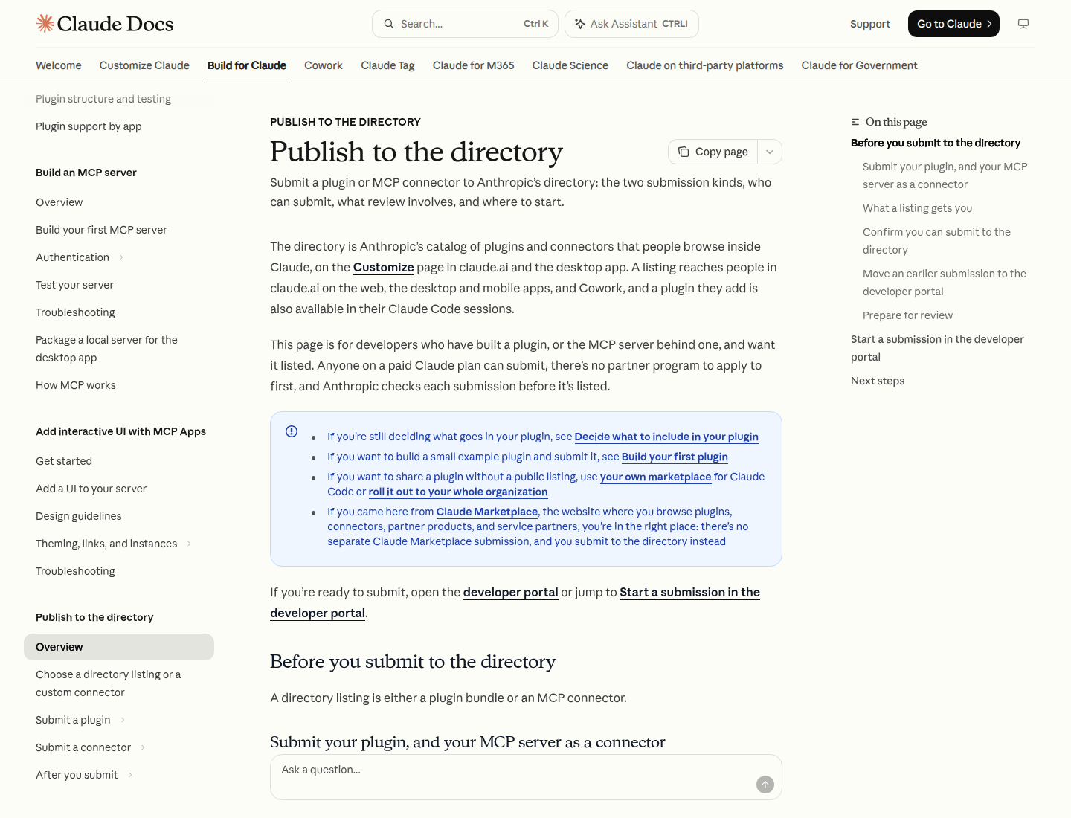Click the copy icon in Copy page

click(x=684, y=152)
